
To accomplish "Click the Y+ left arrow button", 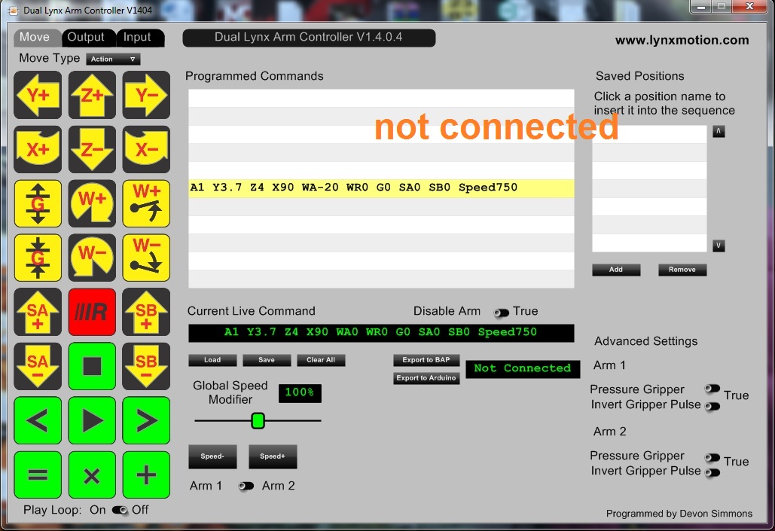I will (x=38, y=95).
